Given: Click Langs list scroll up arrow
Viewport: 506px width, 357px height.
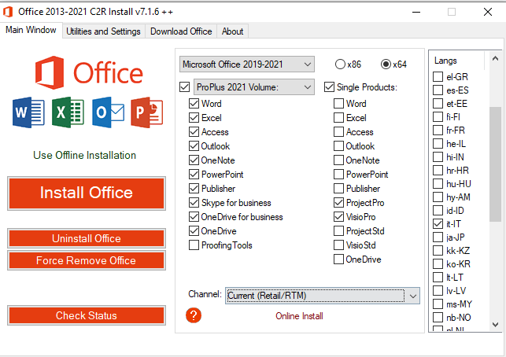Looking at the screenshot, I should (495, 58).
